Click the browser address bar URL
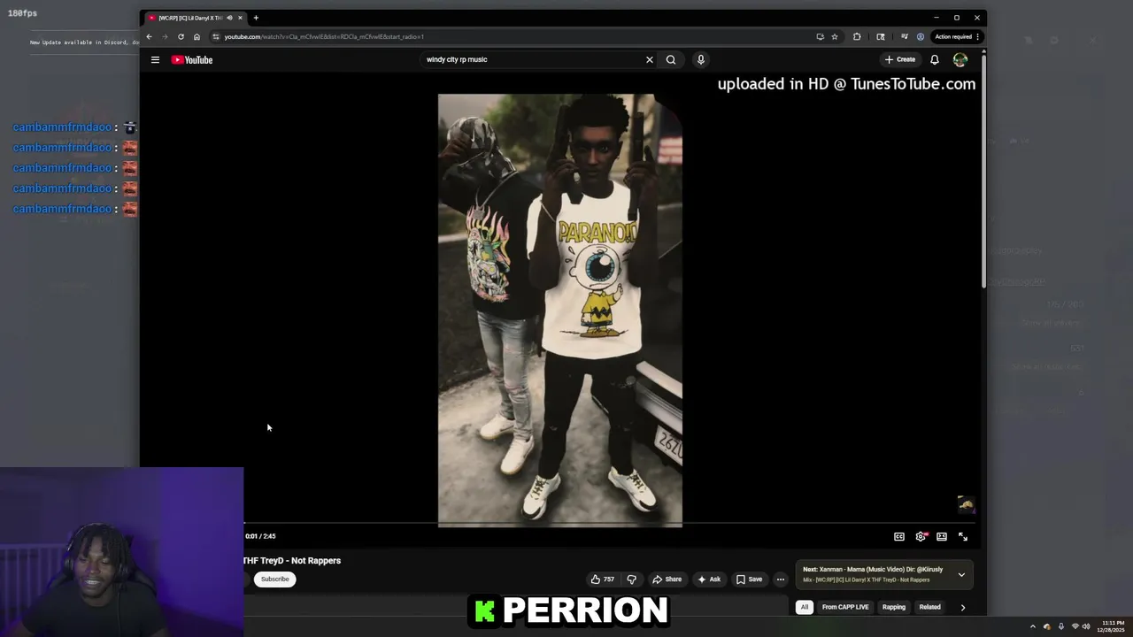1133x637 pixels. (324, 37)
